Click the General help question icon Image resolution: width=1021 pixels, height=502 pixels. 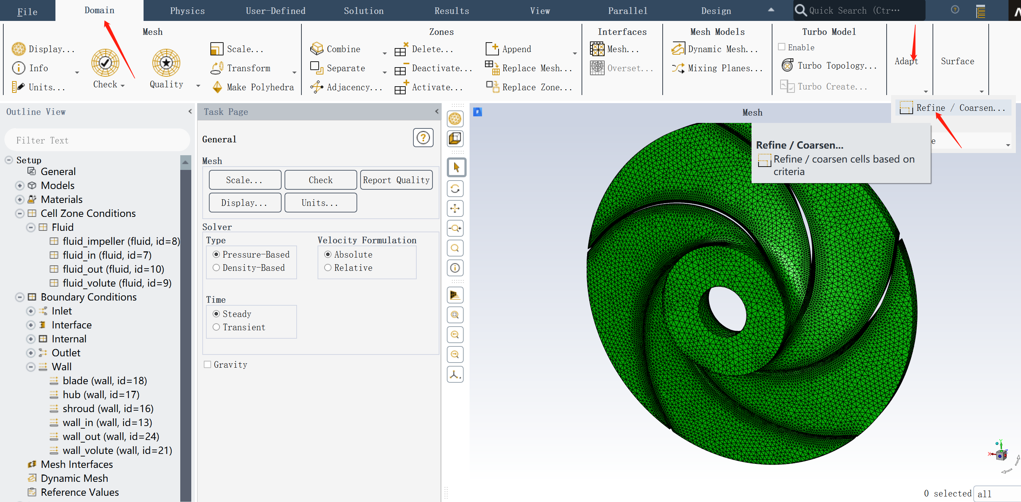[x=423, y=138]
